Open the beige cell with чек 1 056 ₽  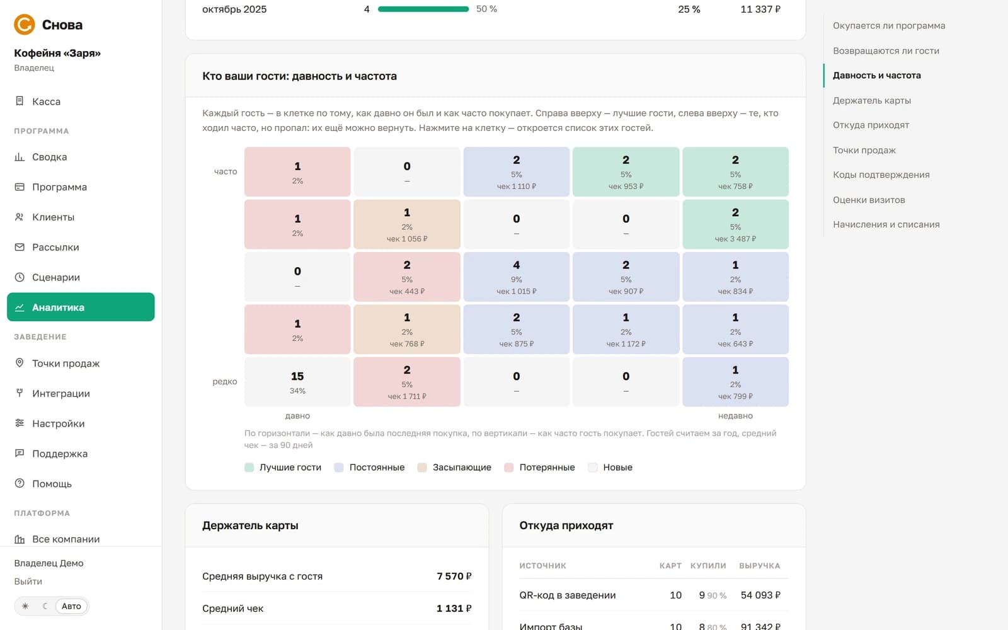[x=407, y=224]
